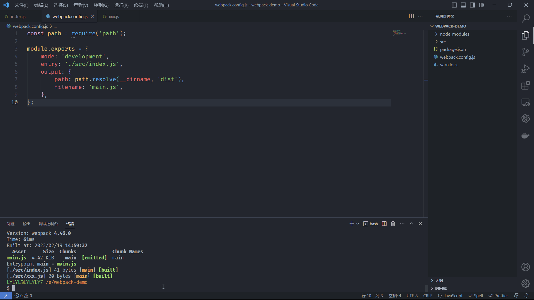
Task: Click the editor minimap
Action: coord(399,33)
